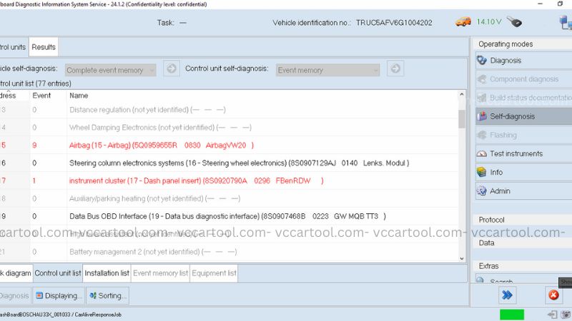Click the exit door icon in status bar
Image resolution: width=572 pixels, height=321 pixels.
[x=552, y=315]
